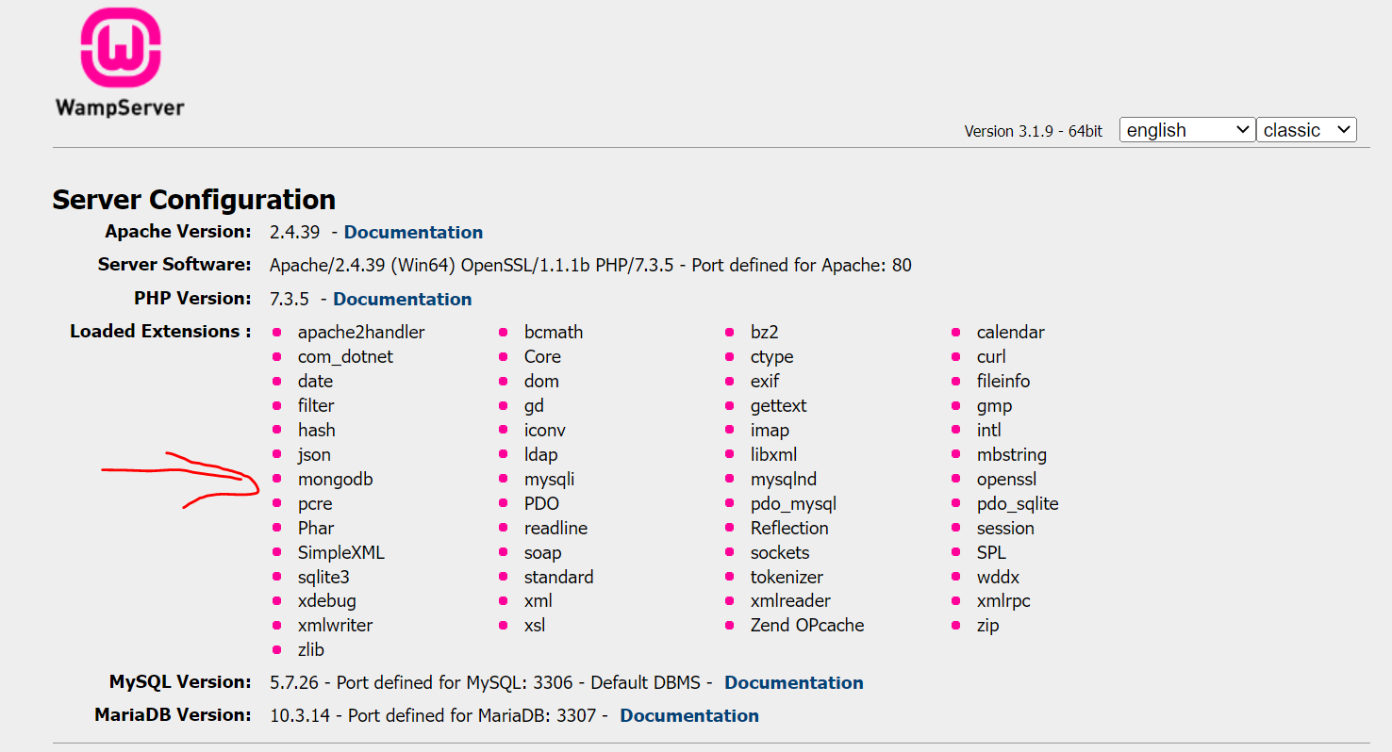Click the gd extension entry
1392x752 pixels.
tap(534, 405)
